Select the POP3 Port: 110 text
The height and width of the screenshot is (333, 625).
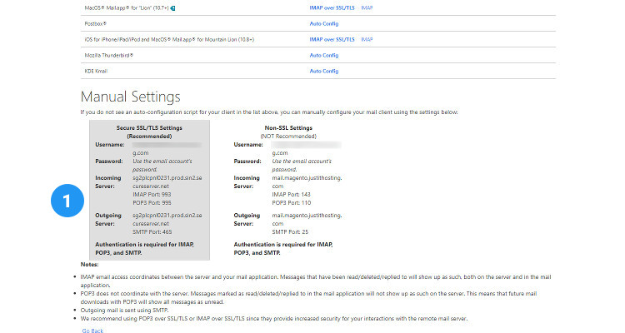292,203
